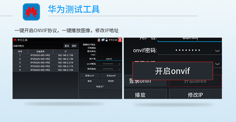The image size is (236, 122).
Task: Click the 播放 button in the enlarged close-up
Action: click(145, 94)
